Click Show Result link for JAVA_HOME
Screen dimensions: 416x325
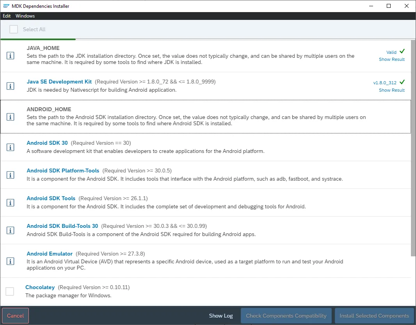391,59
